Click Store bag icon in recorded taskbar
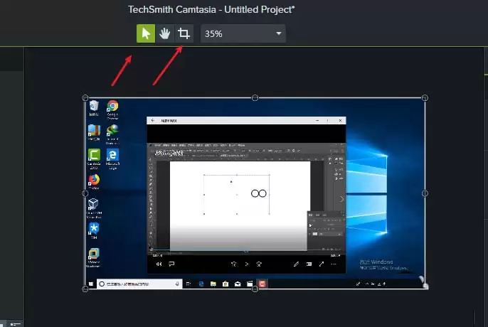This screenshot has height=327, width=488. [226, 284]
